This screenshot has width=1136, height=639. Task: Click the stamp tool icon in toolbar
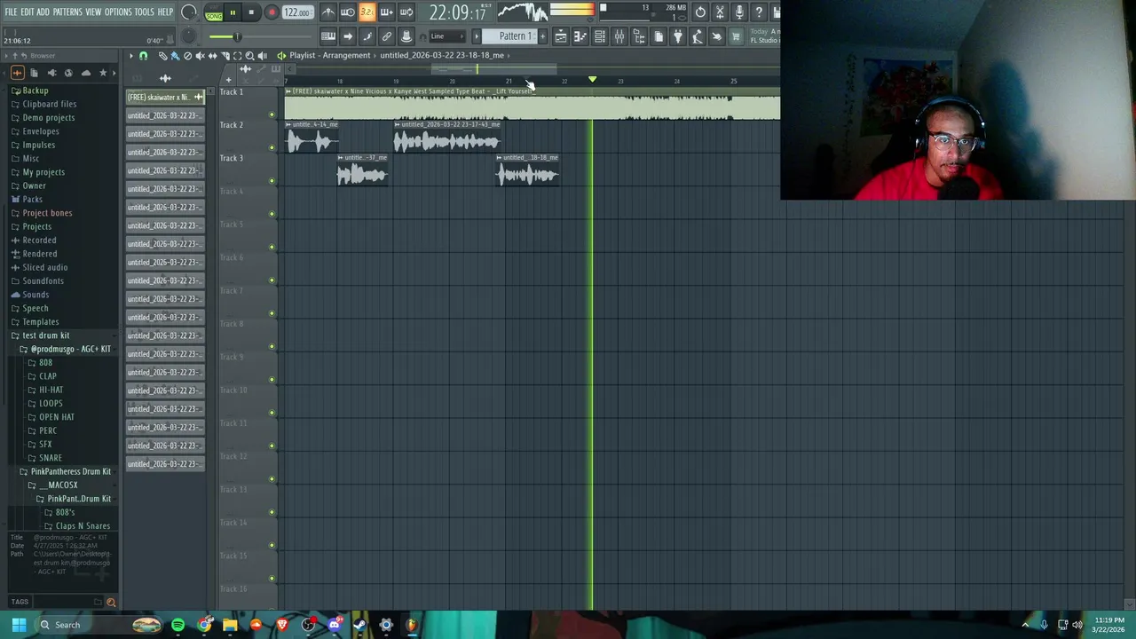click(x=406, y=36)
